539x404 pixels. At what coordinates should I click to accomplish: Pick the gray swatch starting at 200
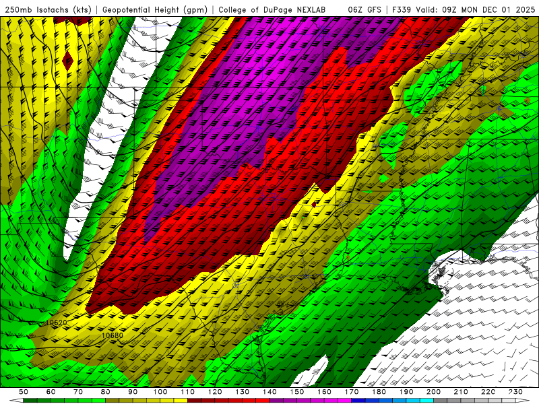tap(441, 401)
